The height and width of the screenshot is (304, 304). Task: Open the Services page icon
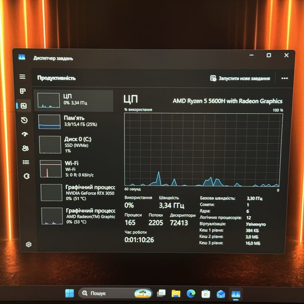coord(26,176)
